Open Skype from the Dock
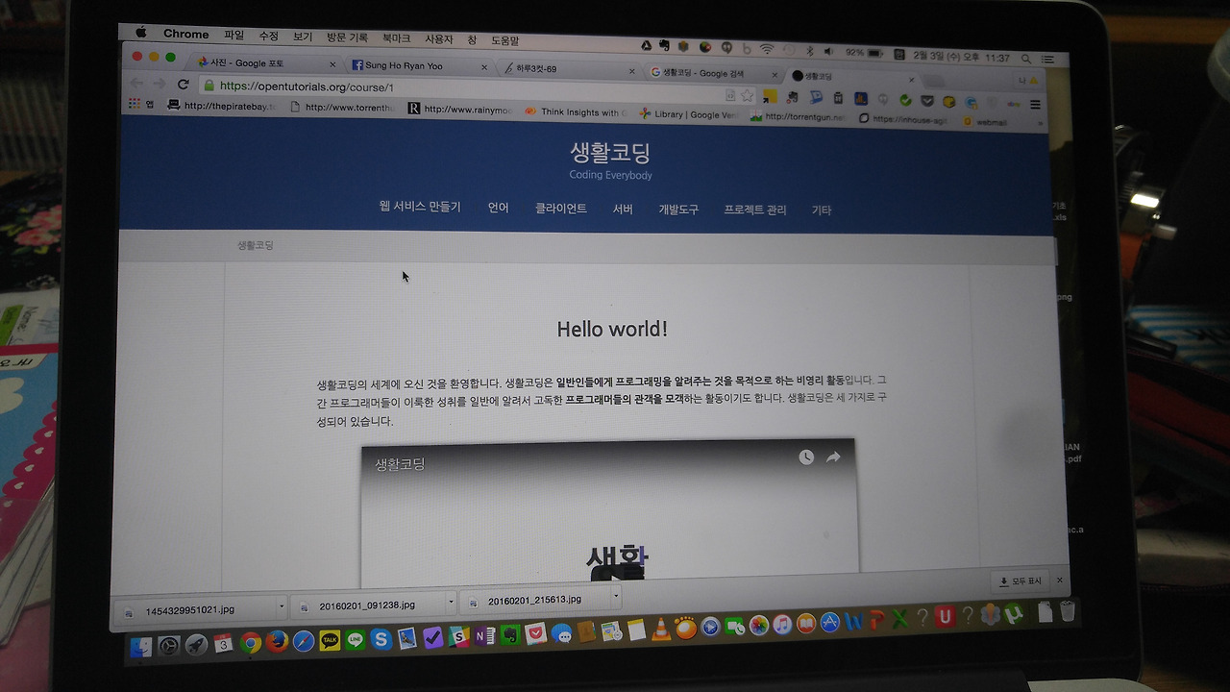The width and height of the screenshot is (1230, 692). pyautogui.click(x=381, y=639)
